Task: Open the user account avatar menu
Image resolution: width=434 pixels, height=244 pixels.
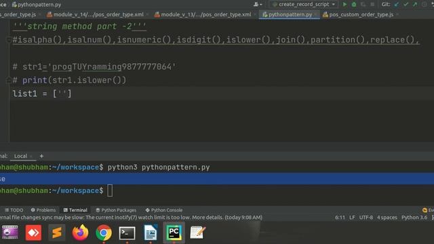Action: [x=258, y=5]
